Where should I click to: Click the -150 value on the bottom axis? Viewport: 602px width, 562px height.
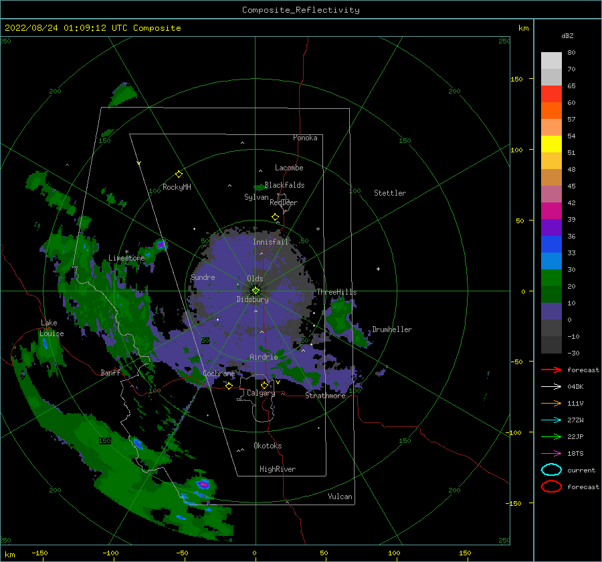point(39,553)
